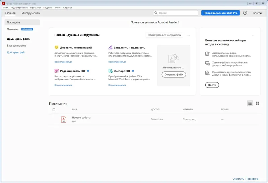
Task: Select the Начало работы file name
Action: (x=81, y=118)
